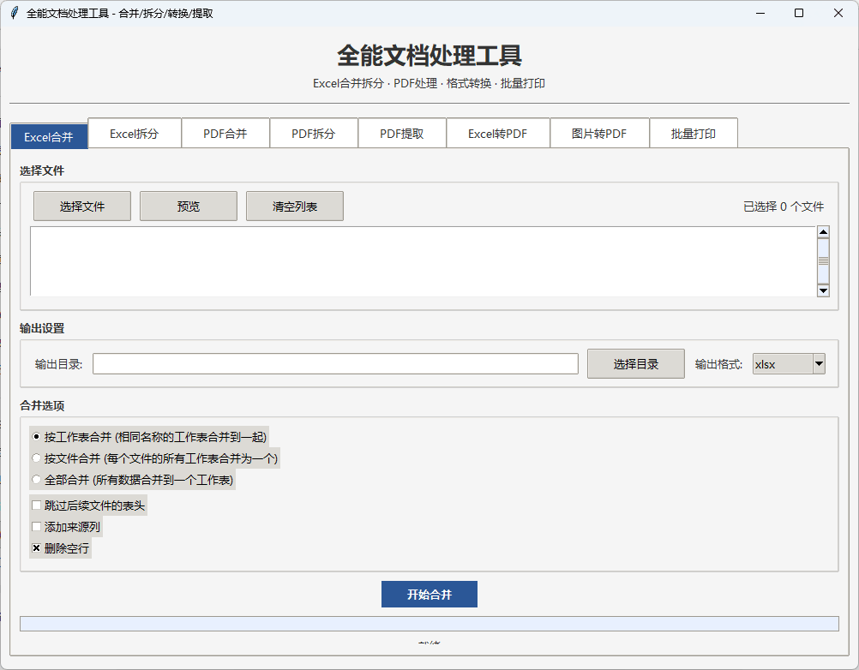Click the file list scrollbar thumb

823,261
